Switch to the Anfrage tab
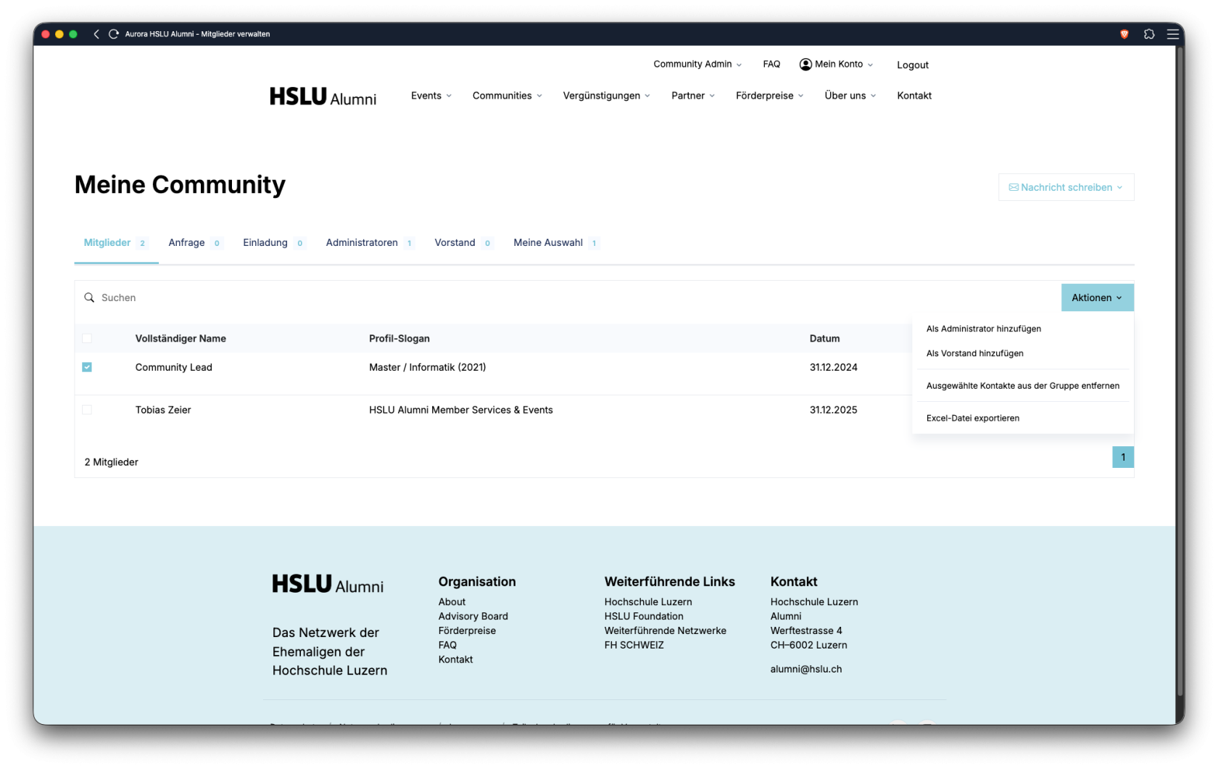1218x769 pixels. [195, 243]
